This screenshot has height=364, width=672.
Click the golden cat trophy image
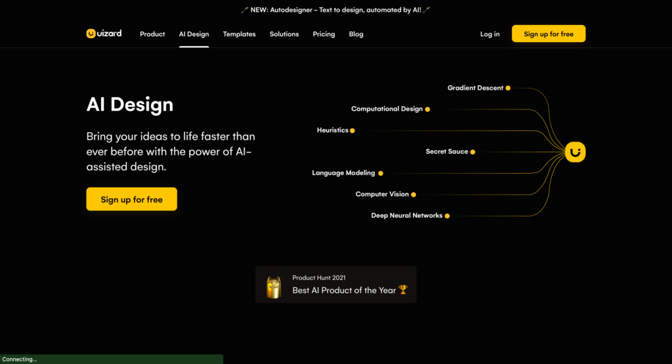pyautogui.click(x=274, y=287)
